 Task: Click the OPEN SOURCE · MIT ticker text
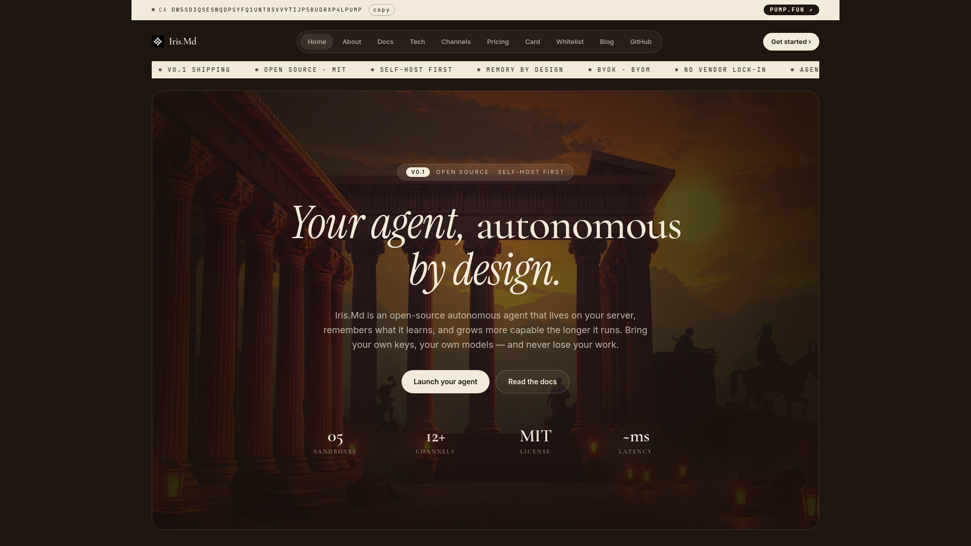pos(305,70)
